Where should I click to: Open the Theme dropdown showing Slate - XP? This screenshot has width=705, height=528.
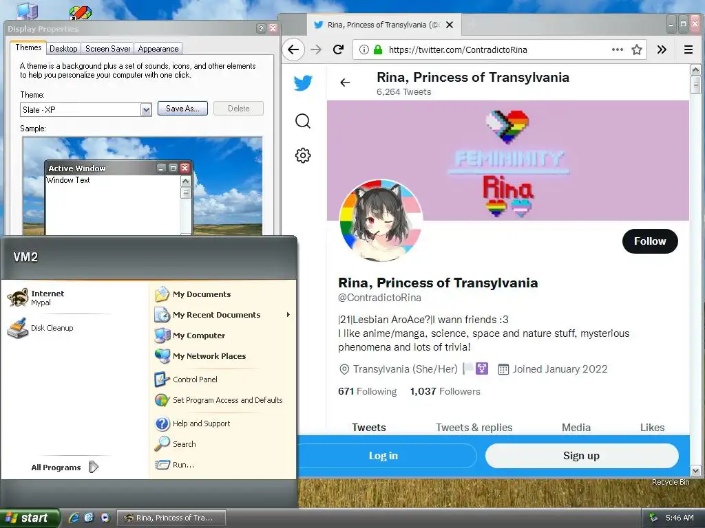coord(86,109)
